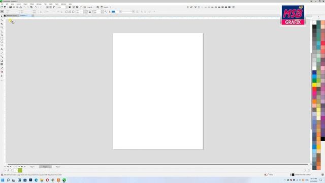Open the Window menu
This screenshot has width=325, height=183.
[63, 4]
